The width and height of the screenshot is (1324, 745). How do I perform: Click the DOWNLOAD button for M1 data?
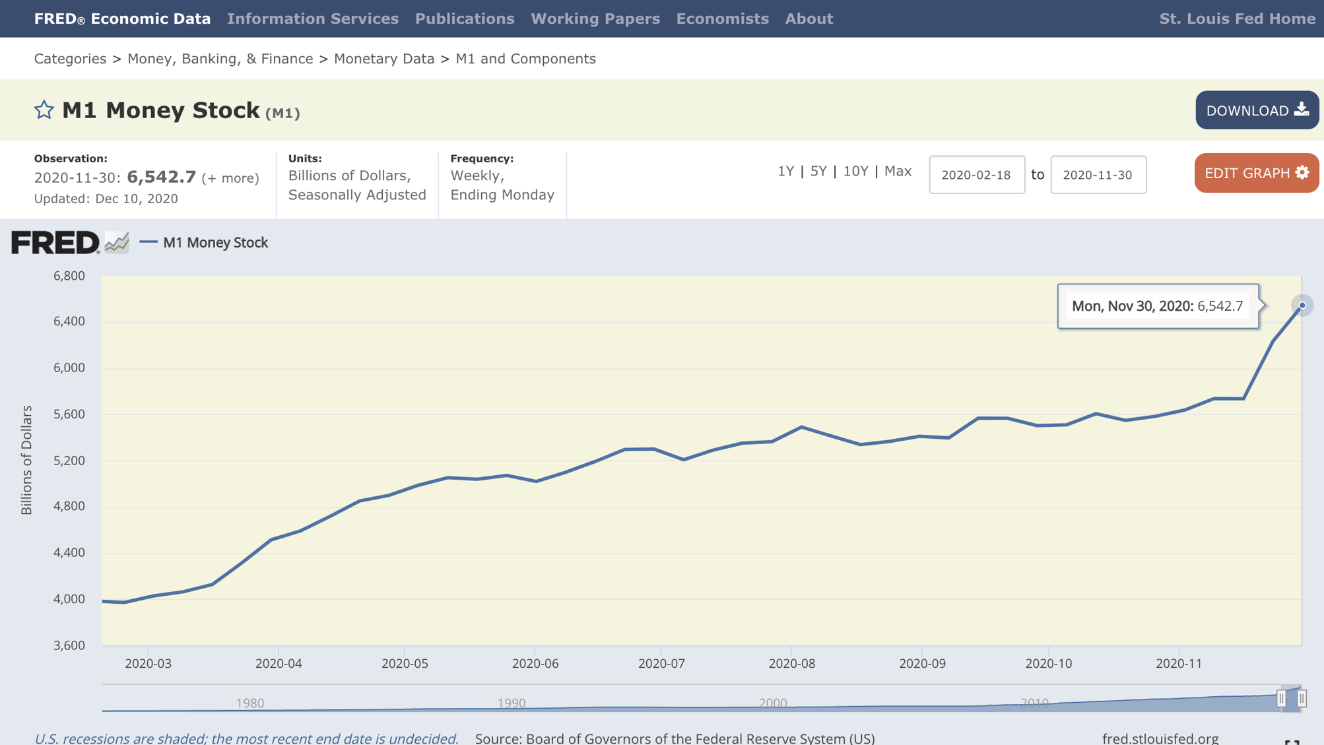tap(1257, 109)
